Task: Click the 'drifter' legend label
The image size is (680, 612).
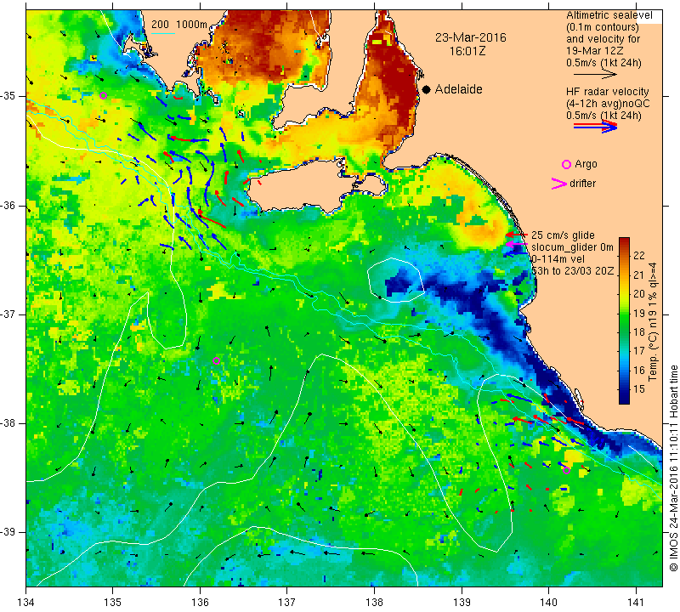Action: 583,184
